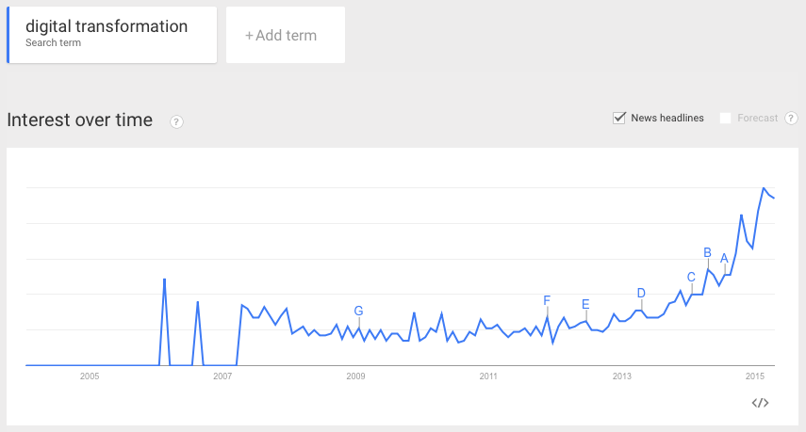Viewport: 806px width, 432px height.
Task: Enable the Forecast checkbox
Action: [725, 118]
